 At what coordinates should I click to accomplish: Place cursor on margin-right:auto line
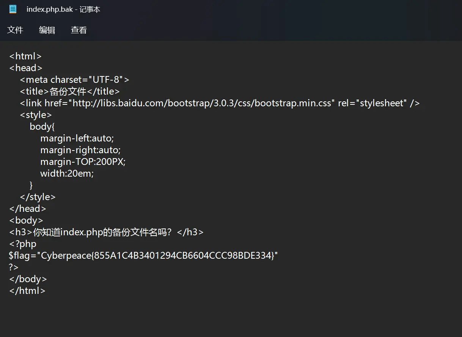(x=80, y=150)
